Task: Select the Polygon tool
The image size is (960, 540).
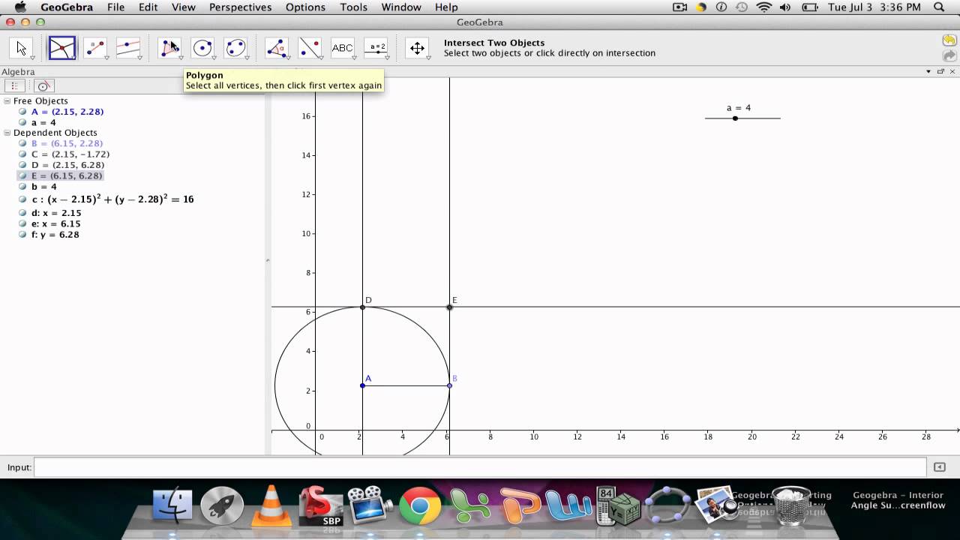Action: coord(169,49)
